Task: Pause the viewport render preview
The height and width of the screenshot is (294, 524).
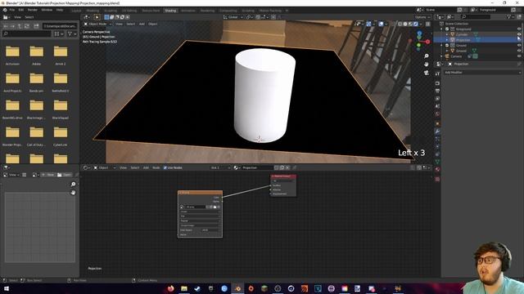Action: tap(427, 24)
